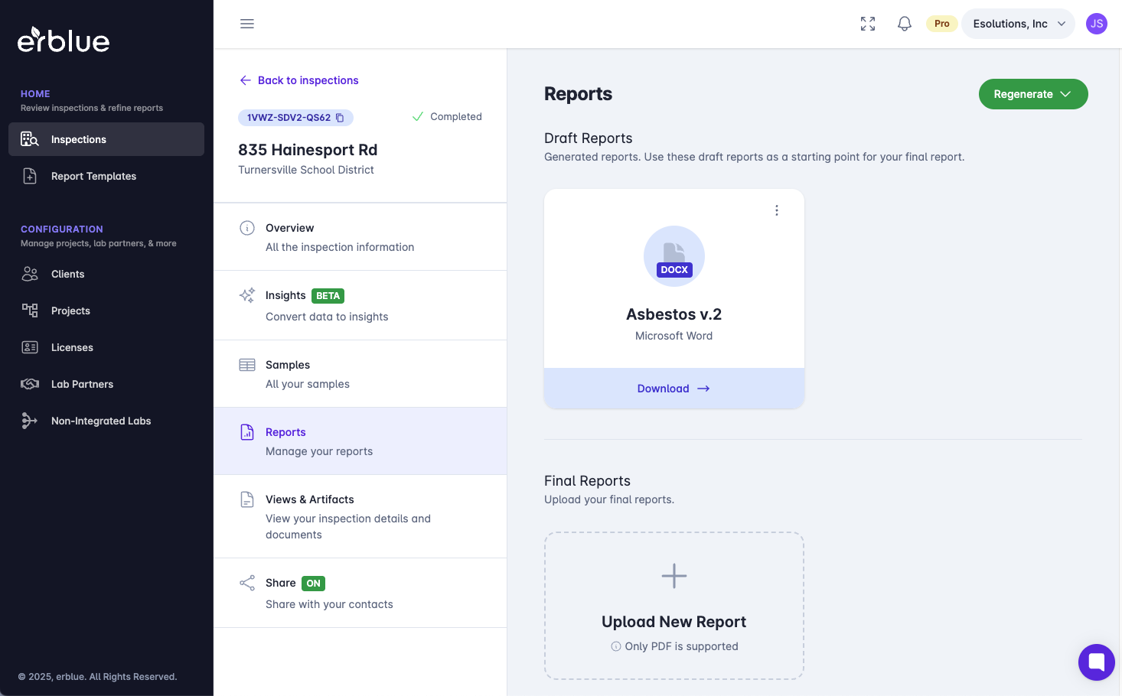Go back to inspections link
Screen dimensions: 1122x696
(x=299, y=80)
